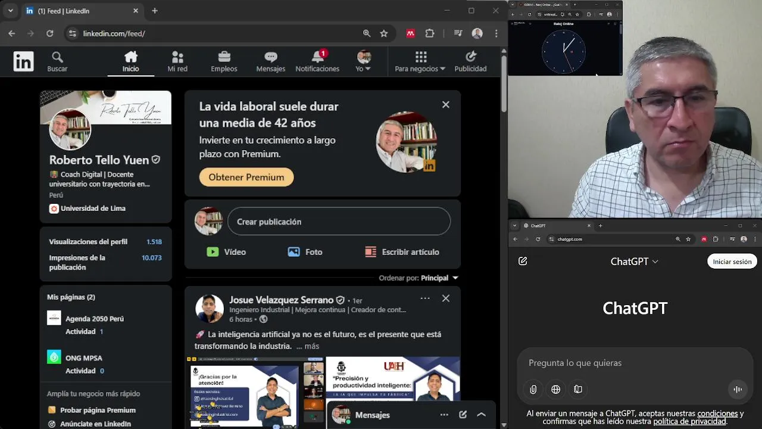Open ChatGPT model selector dropdown
Image resolution: width=762 pixels, height=429 pixels.
click(x=635, y=262)
